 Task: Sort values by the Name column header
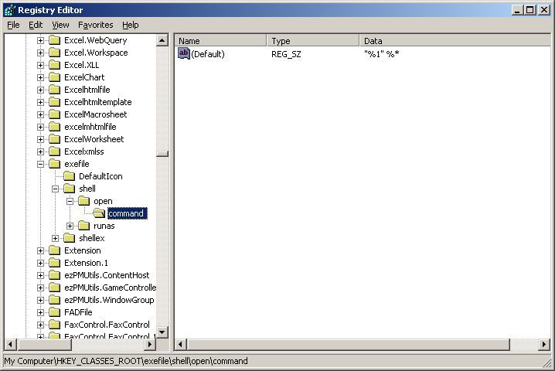click(220, 40)
